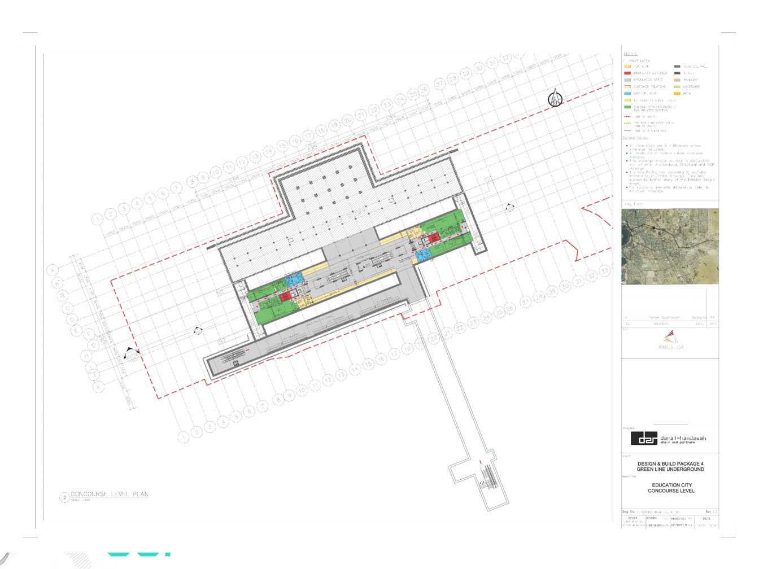Click the circled number 2 drawing tag
Image resolution: width=759 pixels, height=569 pixels.
(64, 497)
